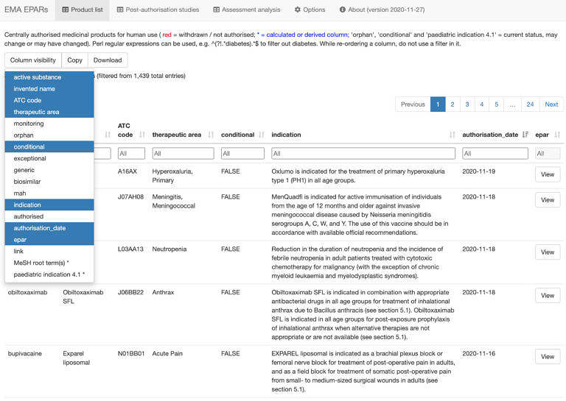This screenshot has height=401, width=566.
Task: Go to the Next results page
Action: (551, 104)
